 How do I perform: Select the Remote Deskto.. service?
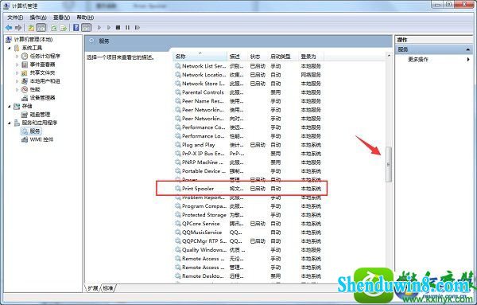tap(248, 276)
